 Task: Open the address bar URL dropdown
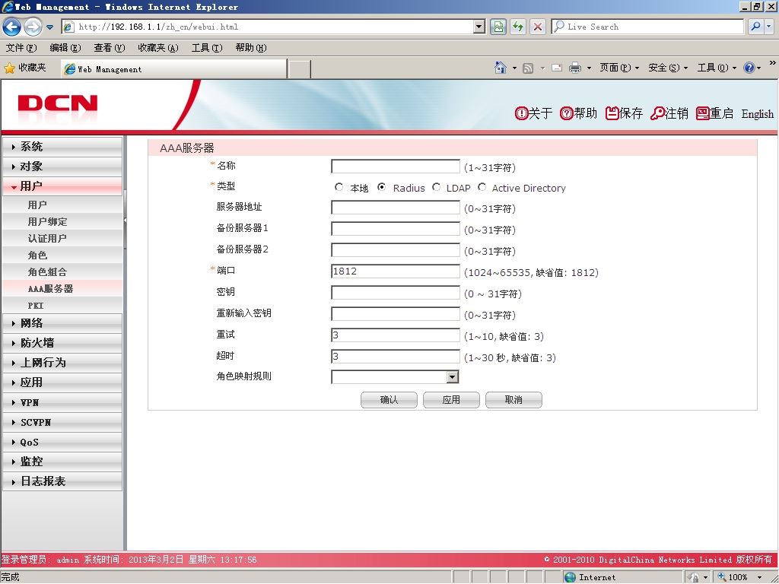(x=479, y=27)
